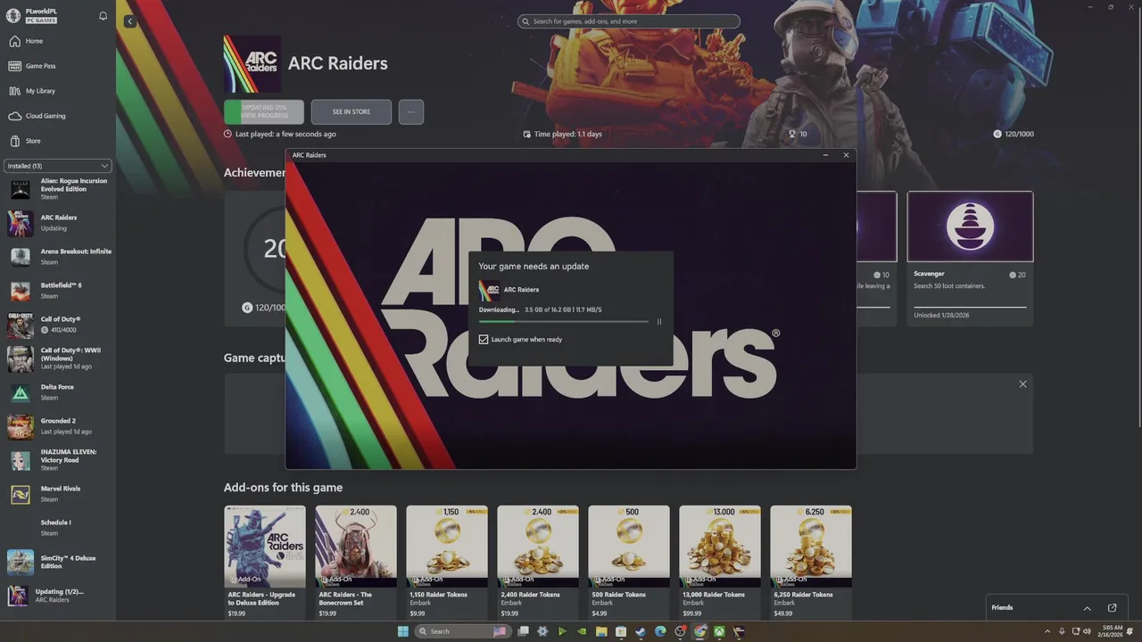Select Arena Breakout: Infinite in the sidebar

pos(58,256)
